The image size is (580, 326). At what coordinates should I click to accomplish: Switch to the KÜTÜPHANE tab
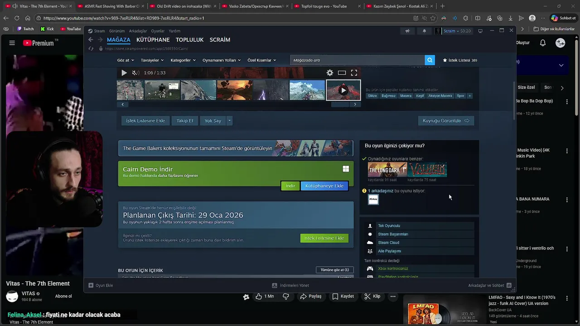pyautogui.click(x=153, y=40)
